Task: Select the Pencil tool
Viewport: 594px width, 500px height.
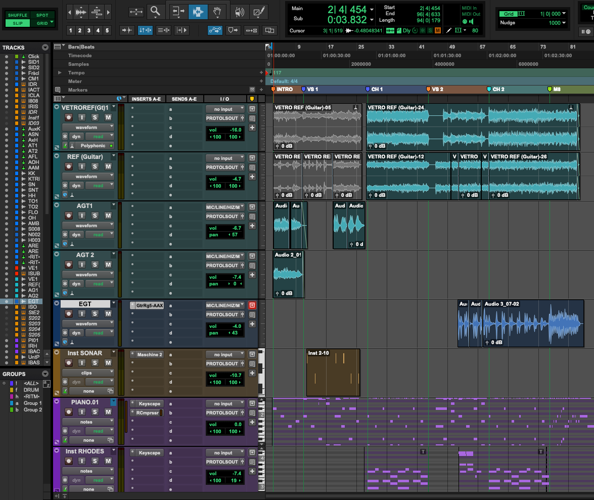Action: (259, 11)
